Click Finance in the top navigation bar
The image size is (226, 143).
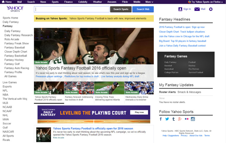tap(68, 2)
